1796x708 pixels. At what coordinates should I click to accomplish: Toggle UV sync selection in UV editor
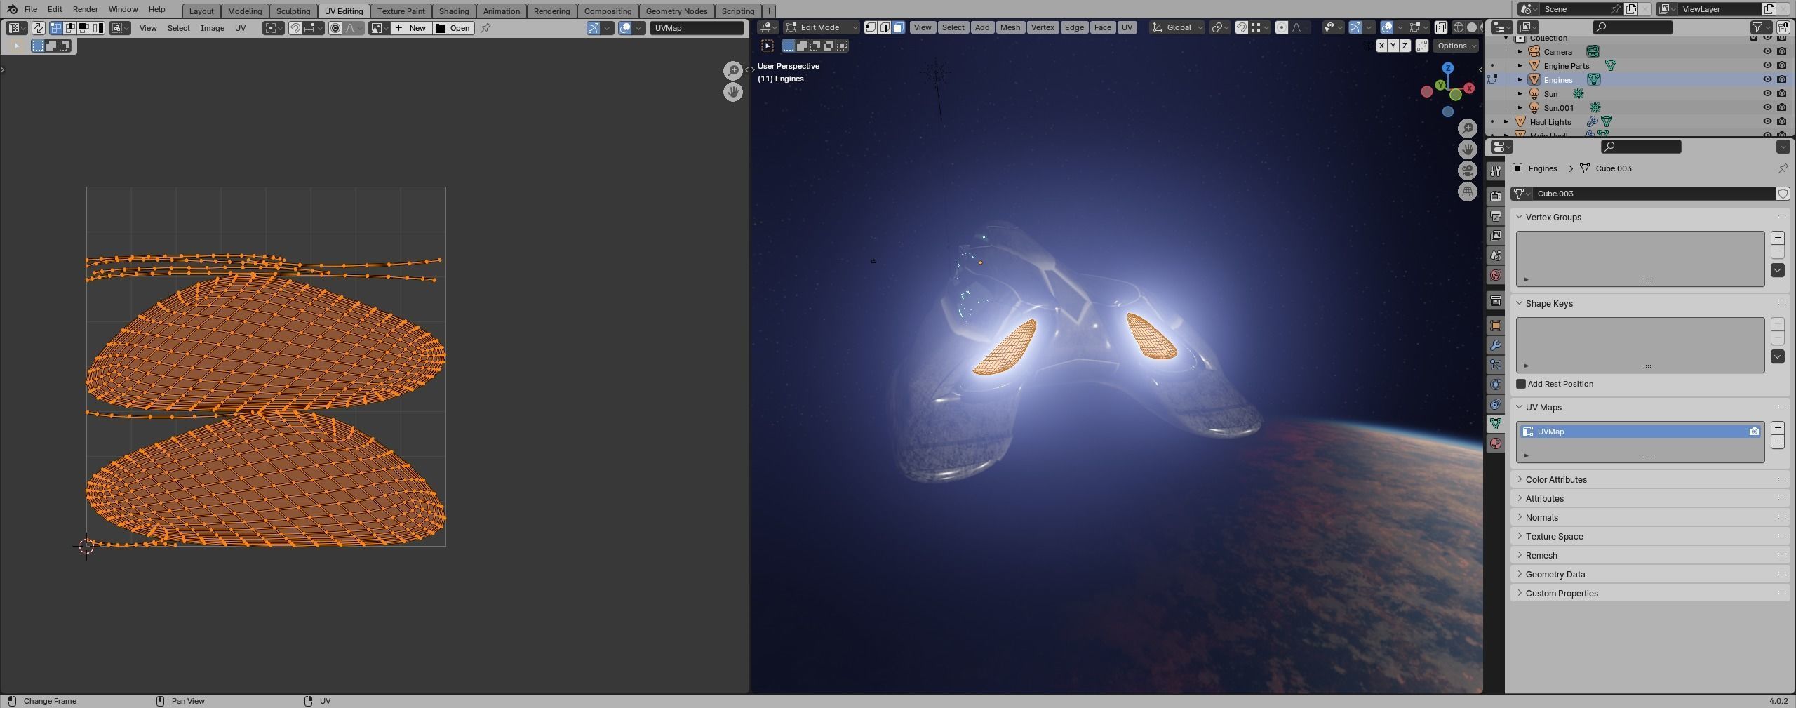[x=38, y=28]
